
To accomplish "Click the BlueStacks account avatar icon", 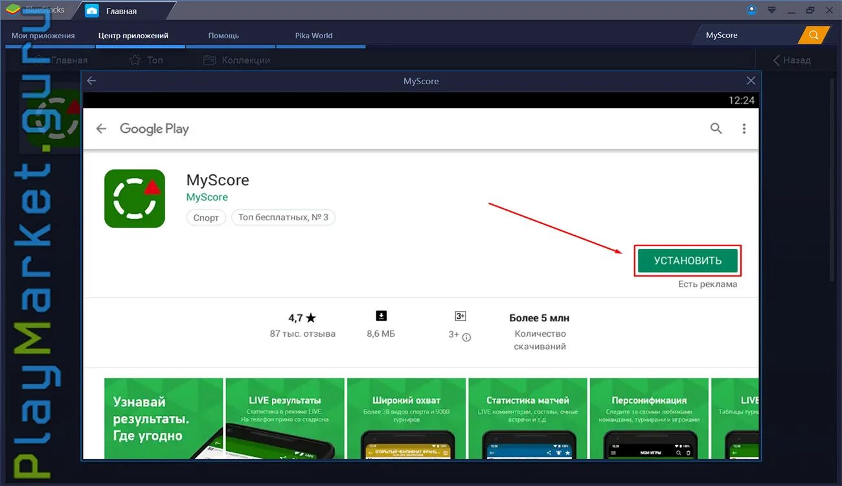I will [751, 10].
